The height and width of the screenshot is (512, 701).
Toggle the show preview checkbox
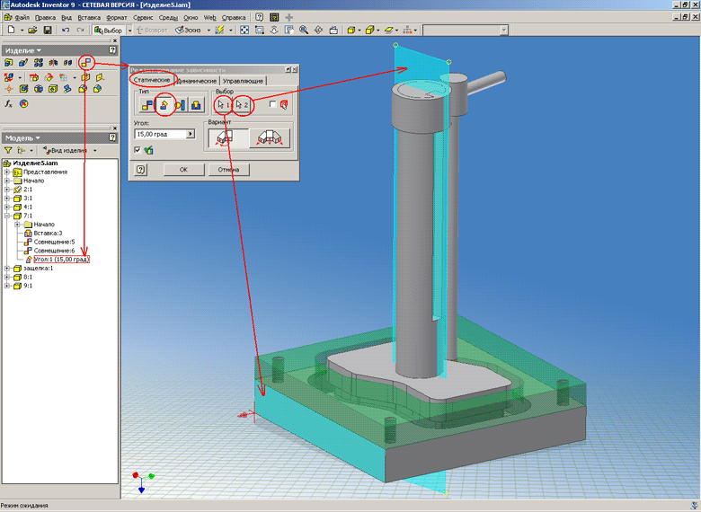coord(138,150)
